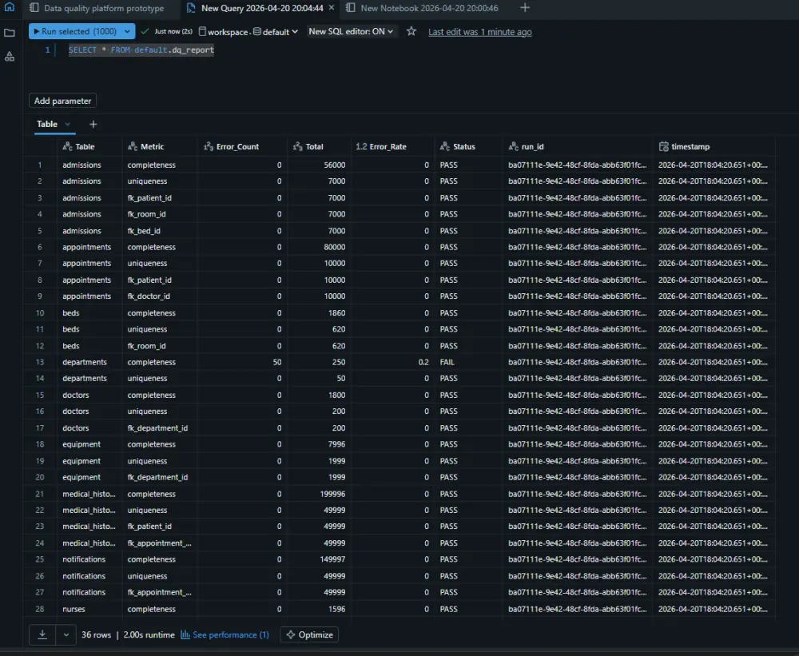Click the run_id column type icon
The image size is (799, 656).
[513, 147]
